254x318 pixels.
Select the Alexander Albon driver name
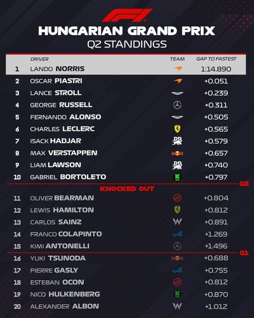(64, 306)
